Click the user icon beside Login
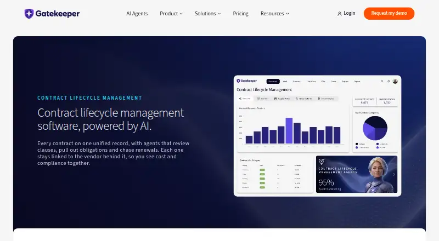439x241 pixels. coord(339,14)
